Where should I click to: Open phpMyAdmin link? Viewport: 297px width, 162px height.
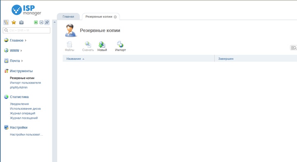pos(19,87)
